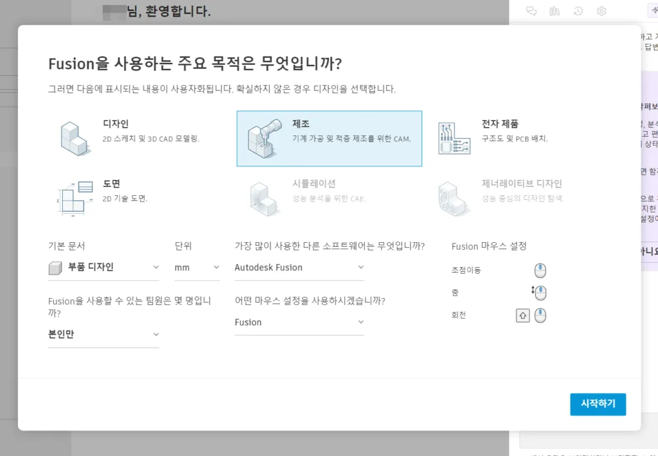
Task: Open the Fusion mouse setting dropdown
Action: 299,322
